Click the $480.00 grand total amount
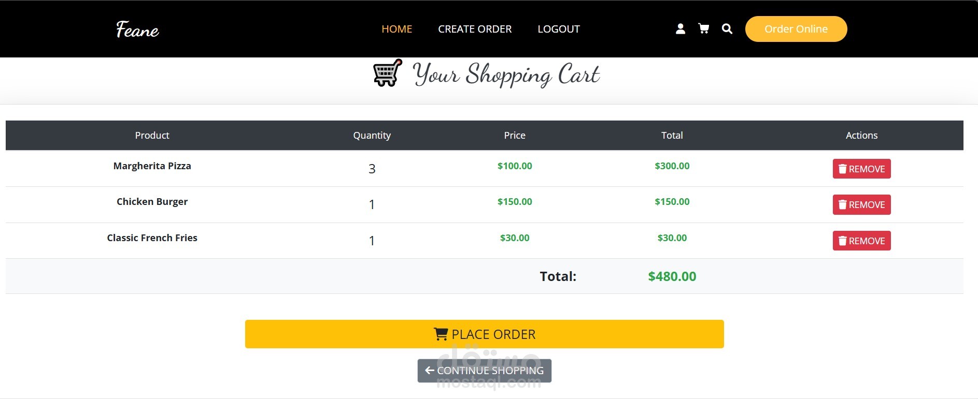 672,276
